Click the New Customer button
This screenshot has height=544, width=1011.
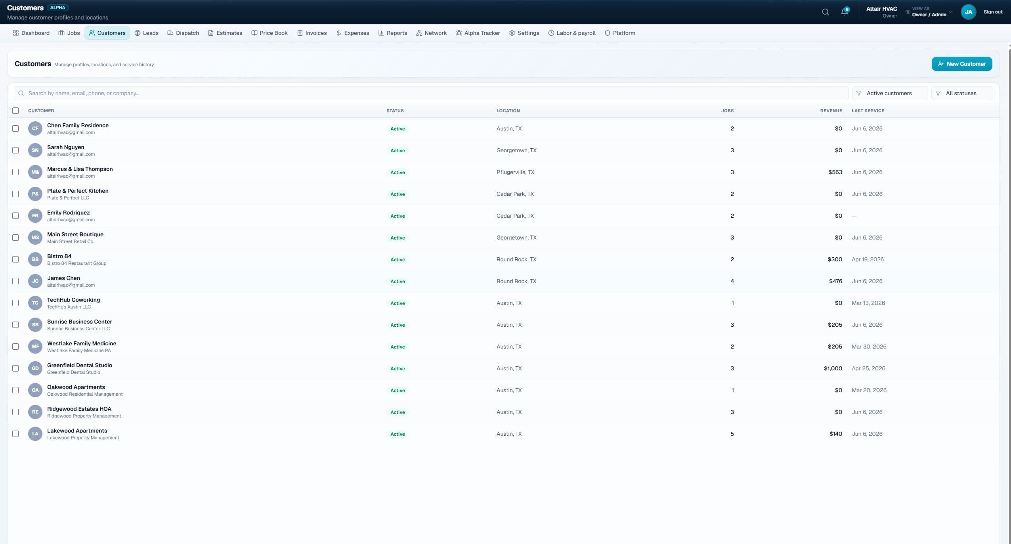[962, 64]
